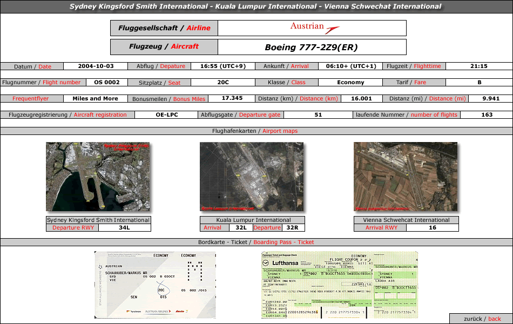Screen dimensions: 513x324
Task: Click the Kuala Lumpur International caption
Action: tap(253, 220)
